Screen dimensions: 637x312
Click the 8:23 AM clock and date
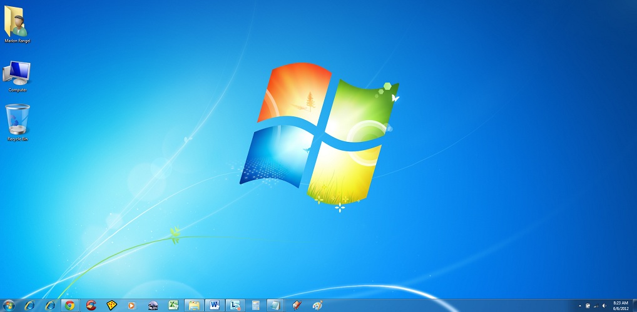tap(621, 306)
